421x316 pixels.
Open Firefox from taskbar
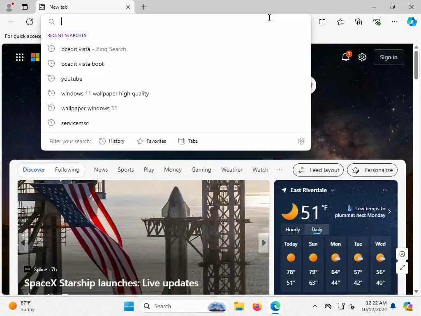[x=257, y=306]
